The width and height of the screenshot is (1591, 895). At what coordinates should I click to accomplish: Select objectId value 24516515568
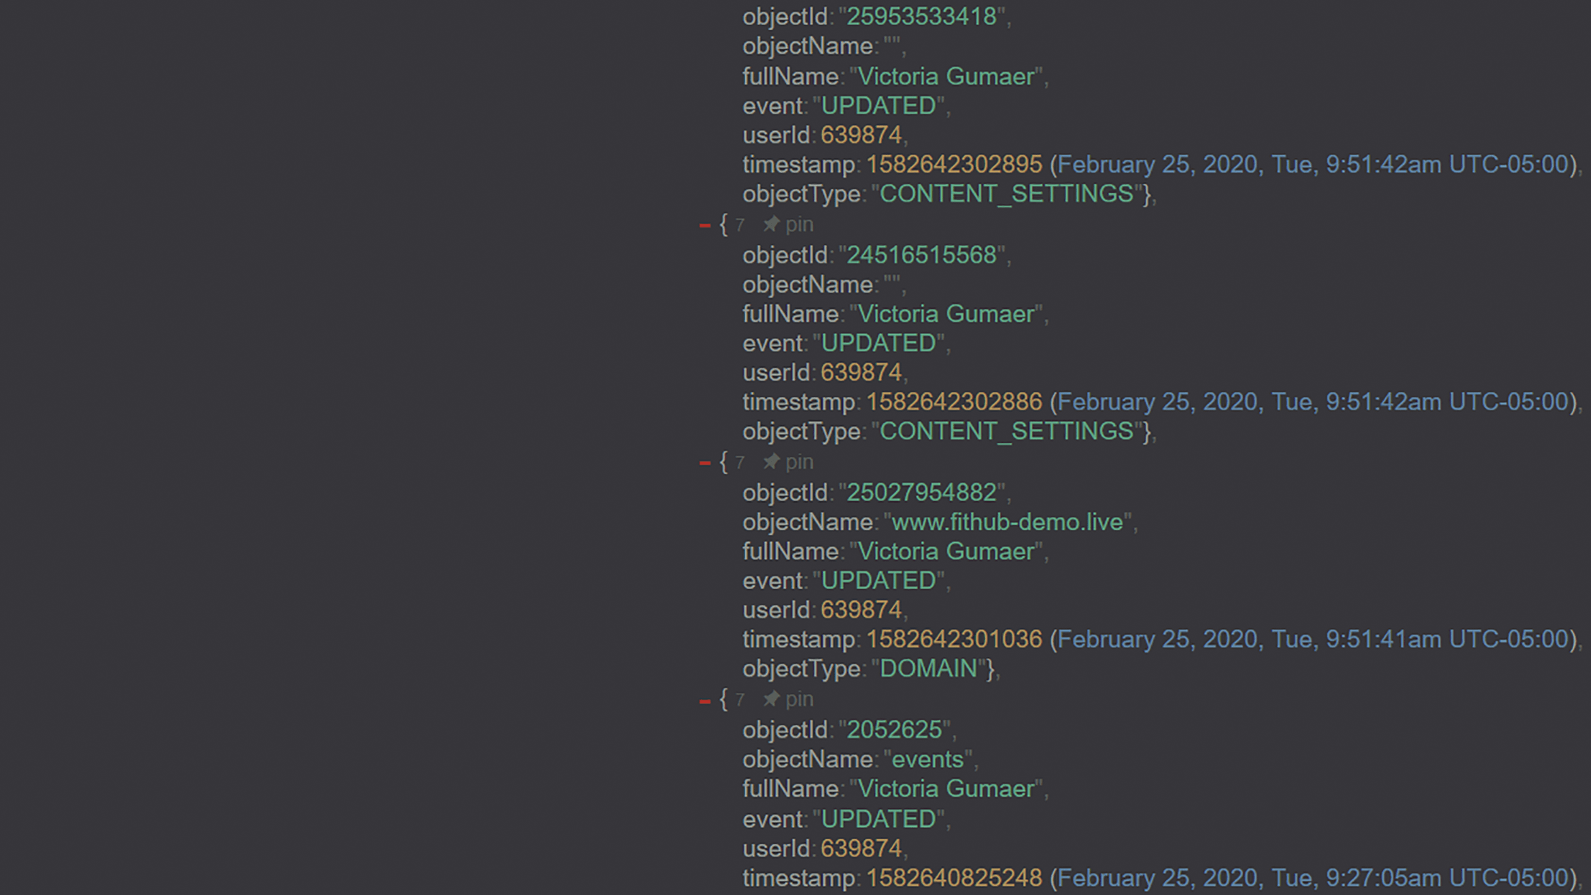point(921,255)
